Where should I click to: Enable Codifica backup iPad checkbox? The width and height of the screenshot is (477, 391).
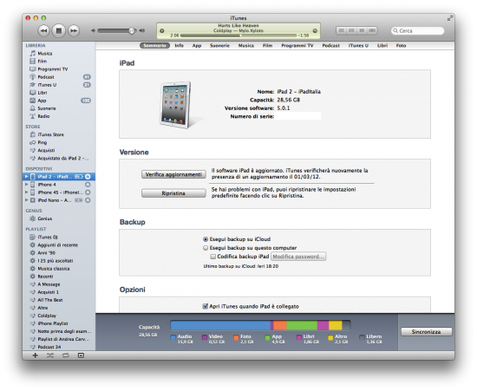pyautogui.click(x=213, y=257)
